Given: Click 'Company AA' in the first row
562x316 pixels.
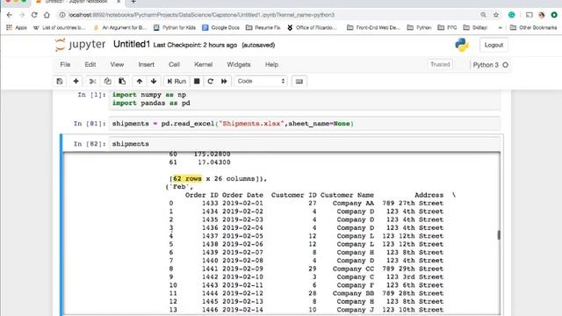Looking at the screenshot, I should 353,203.
